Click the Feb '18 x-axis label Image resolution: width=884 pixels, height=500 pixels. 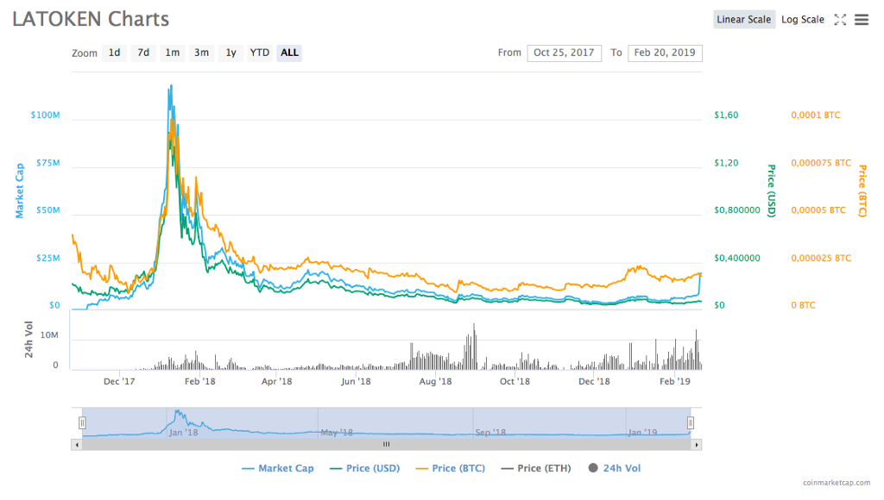200,381
